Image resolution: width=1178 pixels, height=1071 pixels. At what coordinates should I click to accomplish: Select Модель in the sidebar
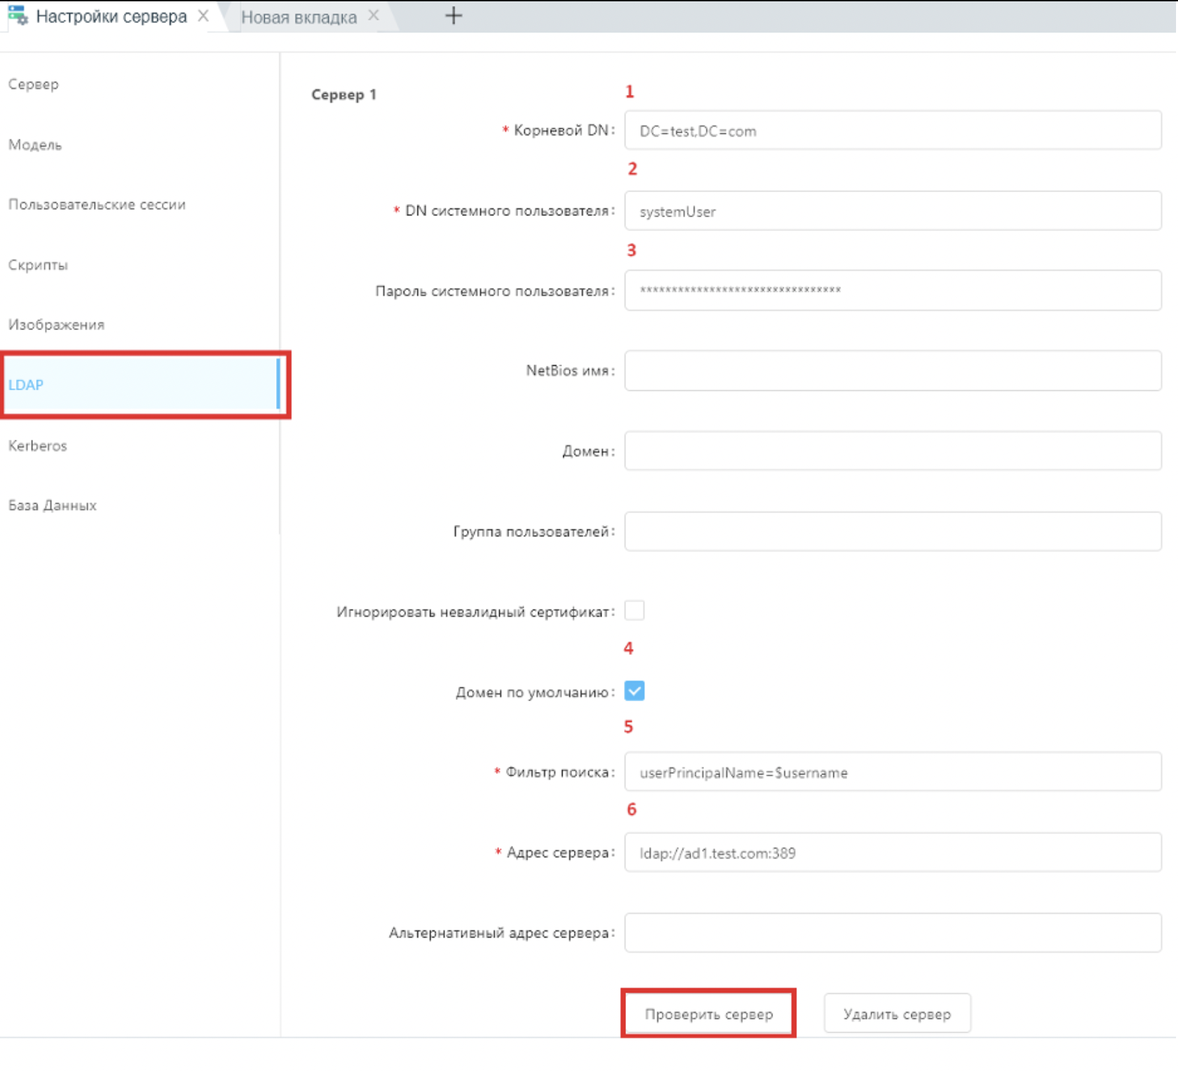(x=35, y=145)
